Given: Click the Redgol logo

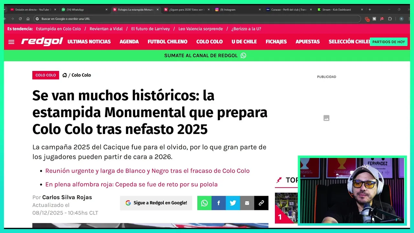Looking at the screenshot, I should point(42,42).
